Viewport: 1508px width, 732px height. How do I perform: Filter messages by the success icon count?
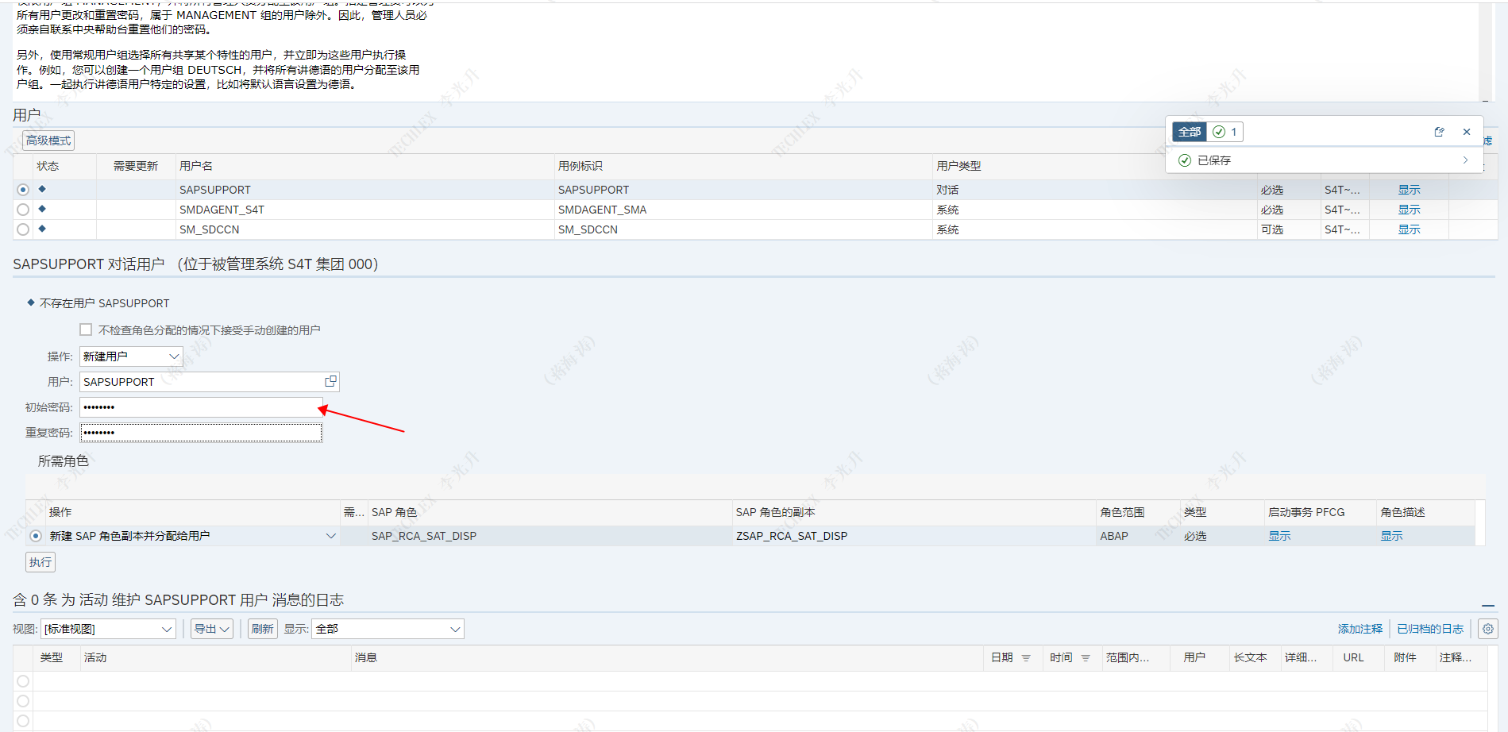tap(1225, 132)
